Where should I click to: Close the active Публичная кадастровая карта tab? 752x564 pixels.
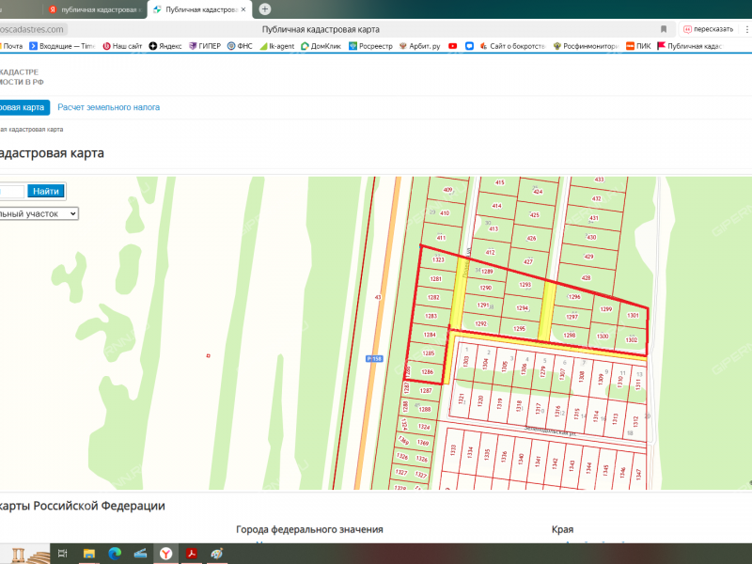pyautogui.click(x=244, y=8)
